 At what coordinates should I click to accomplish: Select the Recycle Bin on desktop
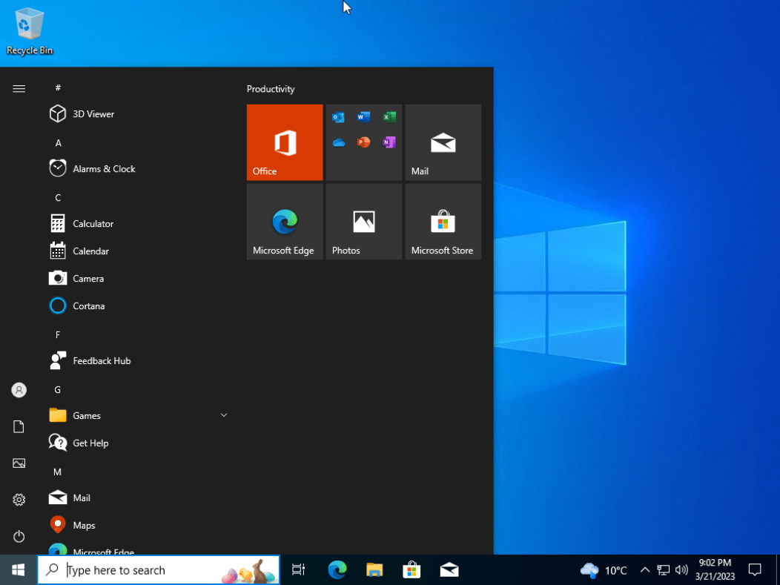tap(30, 31)
